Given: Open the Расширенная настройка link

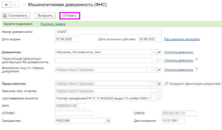Looking at the screenshot, I should [182, 39].
